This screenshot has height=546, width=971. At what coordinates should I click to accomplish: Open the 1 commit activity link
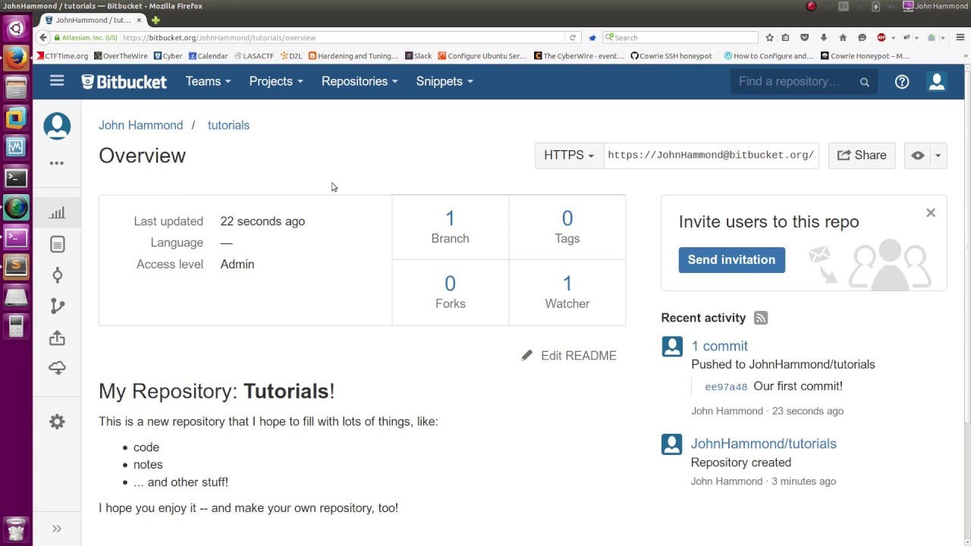coord(719,346)
